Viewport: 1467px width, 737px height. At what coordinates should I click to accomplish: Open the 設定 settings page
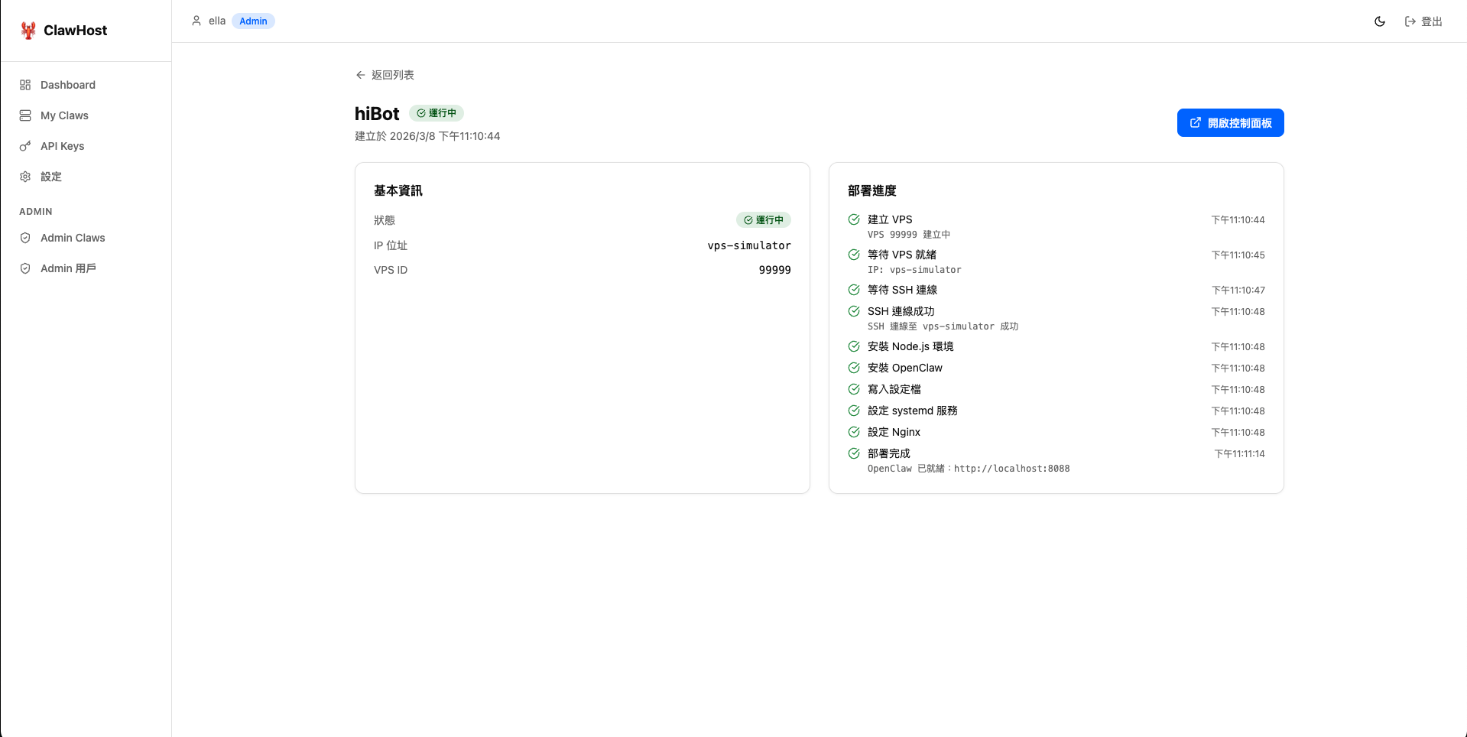pyautogui.click(x=86, y=177)
